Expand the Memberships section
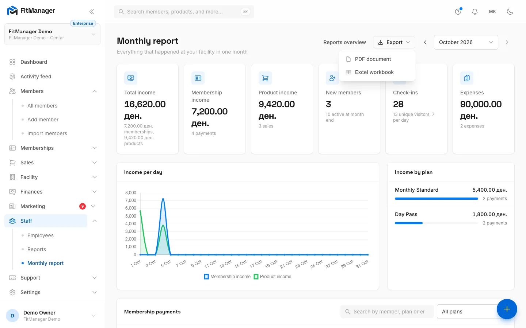Image resolution: width=526 pixels, height=328 pixels. tap(95, 148)
